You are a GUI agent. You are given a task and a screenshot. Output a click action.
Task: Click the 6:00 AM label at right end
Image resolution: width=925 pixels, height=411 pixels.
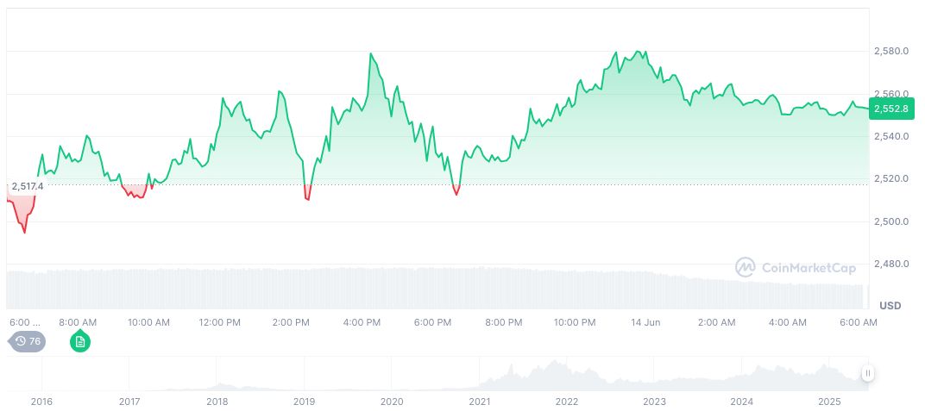point(859,322)
